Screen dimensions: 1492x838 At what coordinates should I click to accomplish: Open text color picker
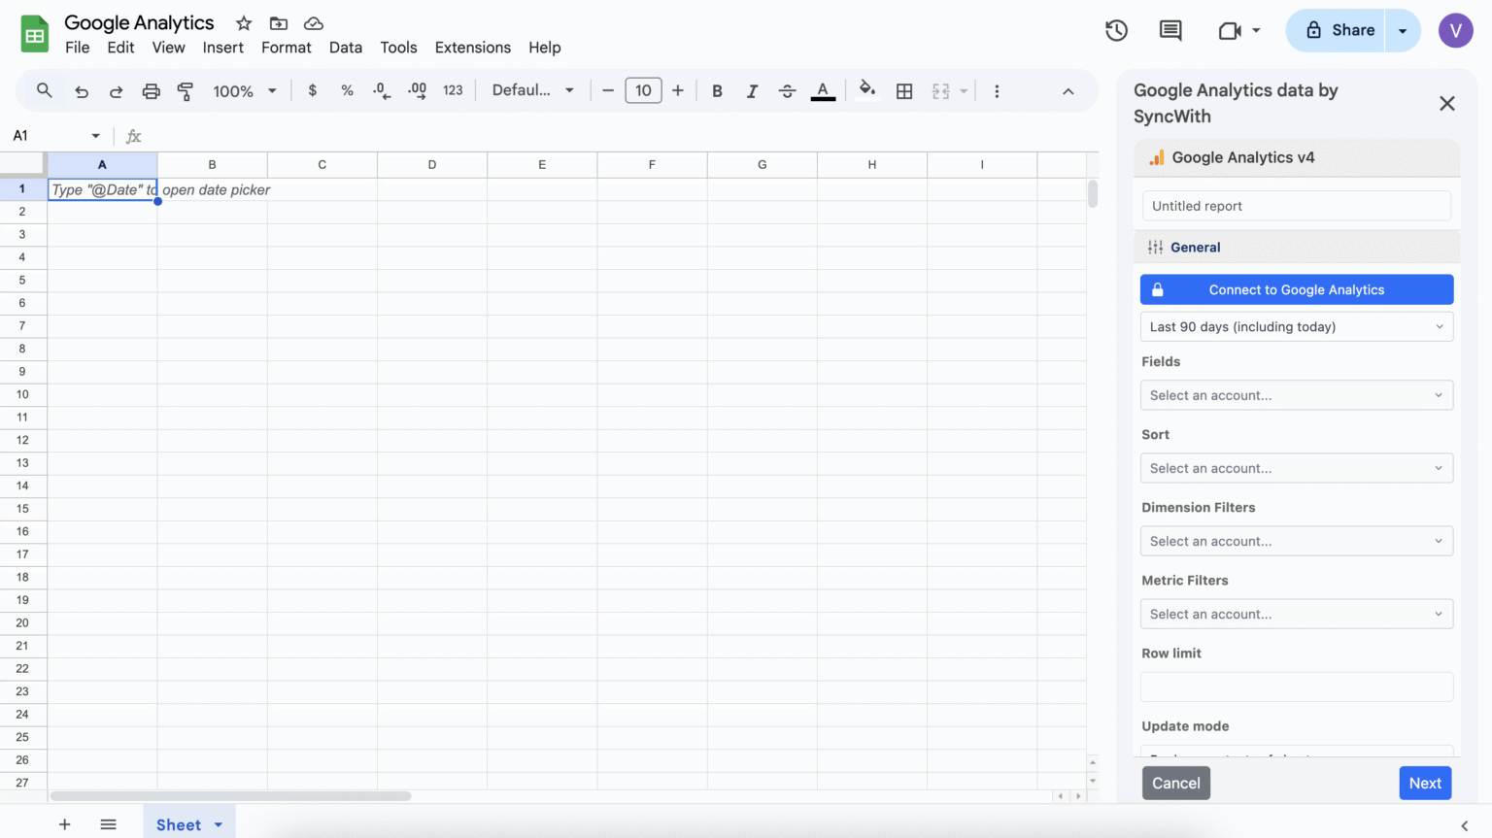[823, 90]
